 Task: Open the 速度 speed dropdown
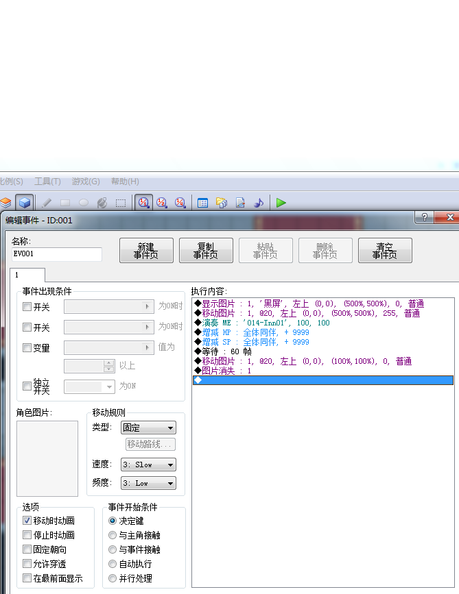pyautogui.click(x=148, y=465)
